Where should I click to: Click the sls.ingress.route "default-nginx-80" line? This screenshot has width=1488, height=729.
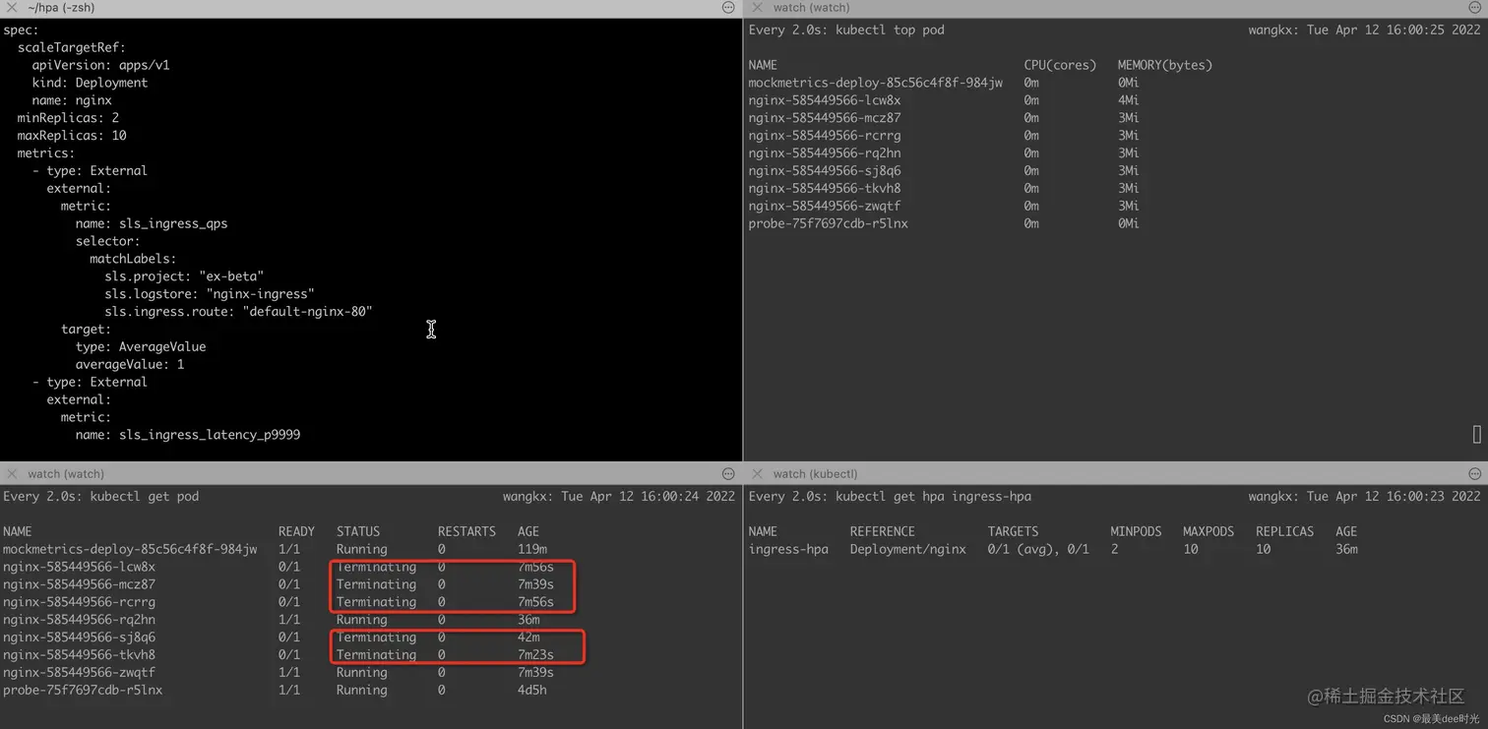pos(238,312)
